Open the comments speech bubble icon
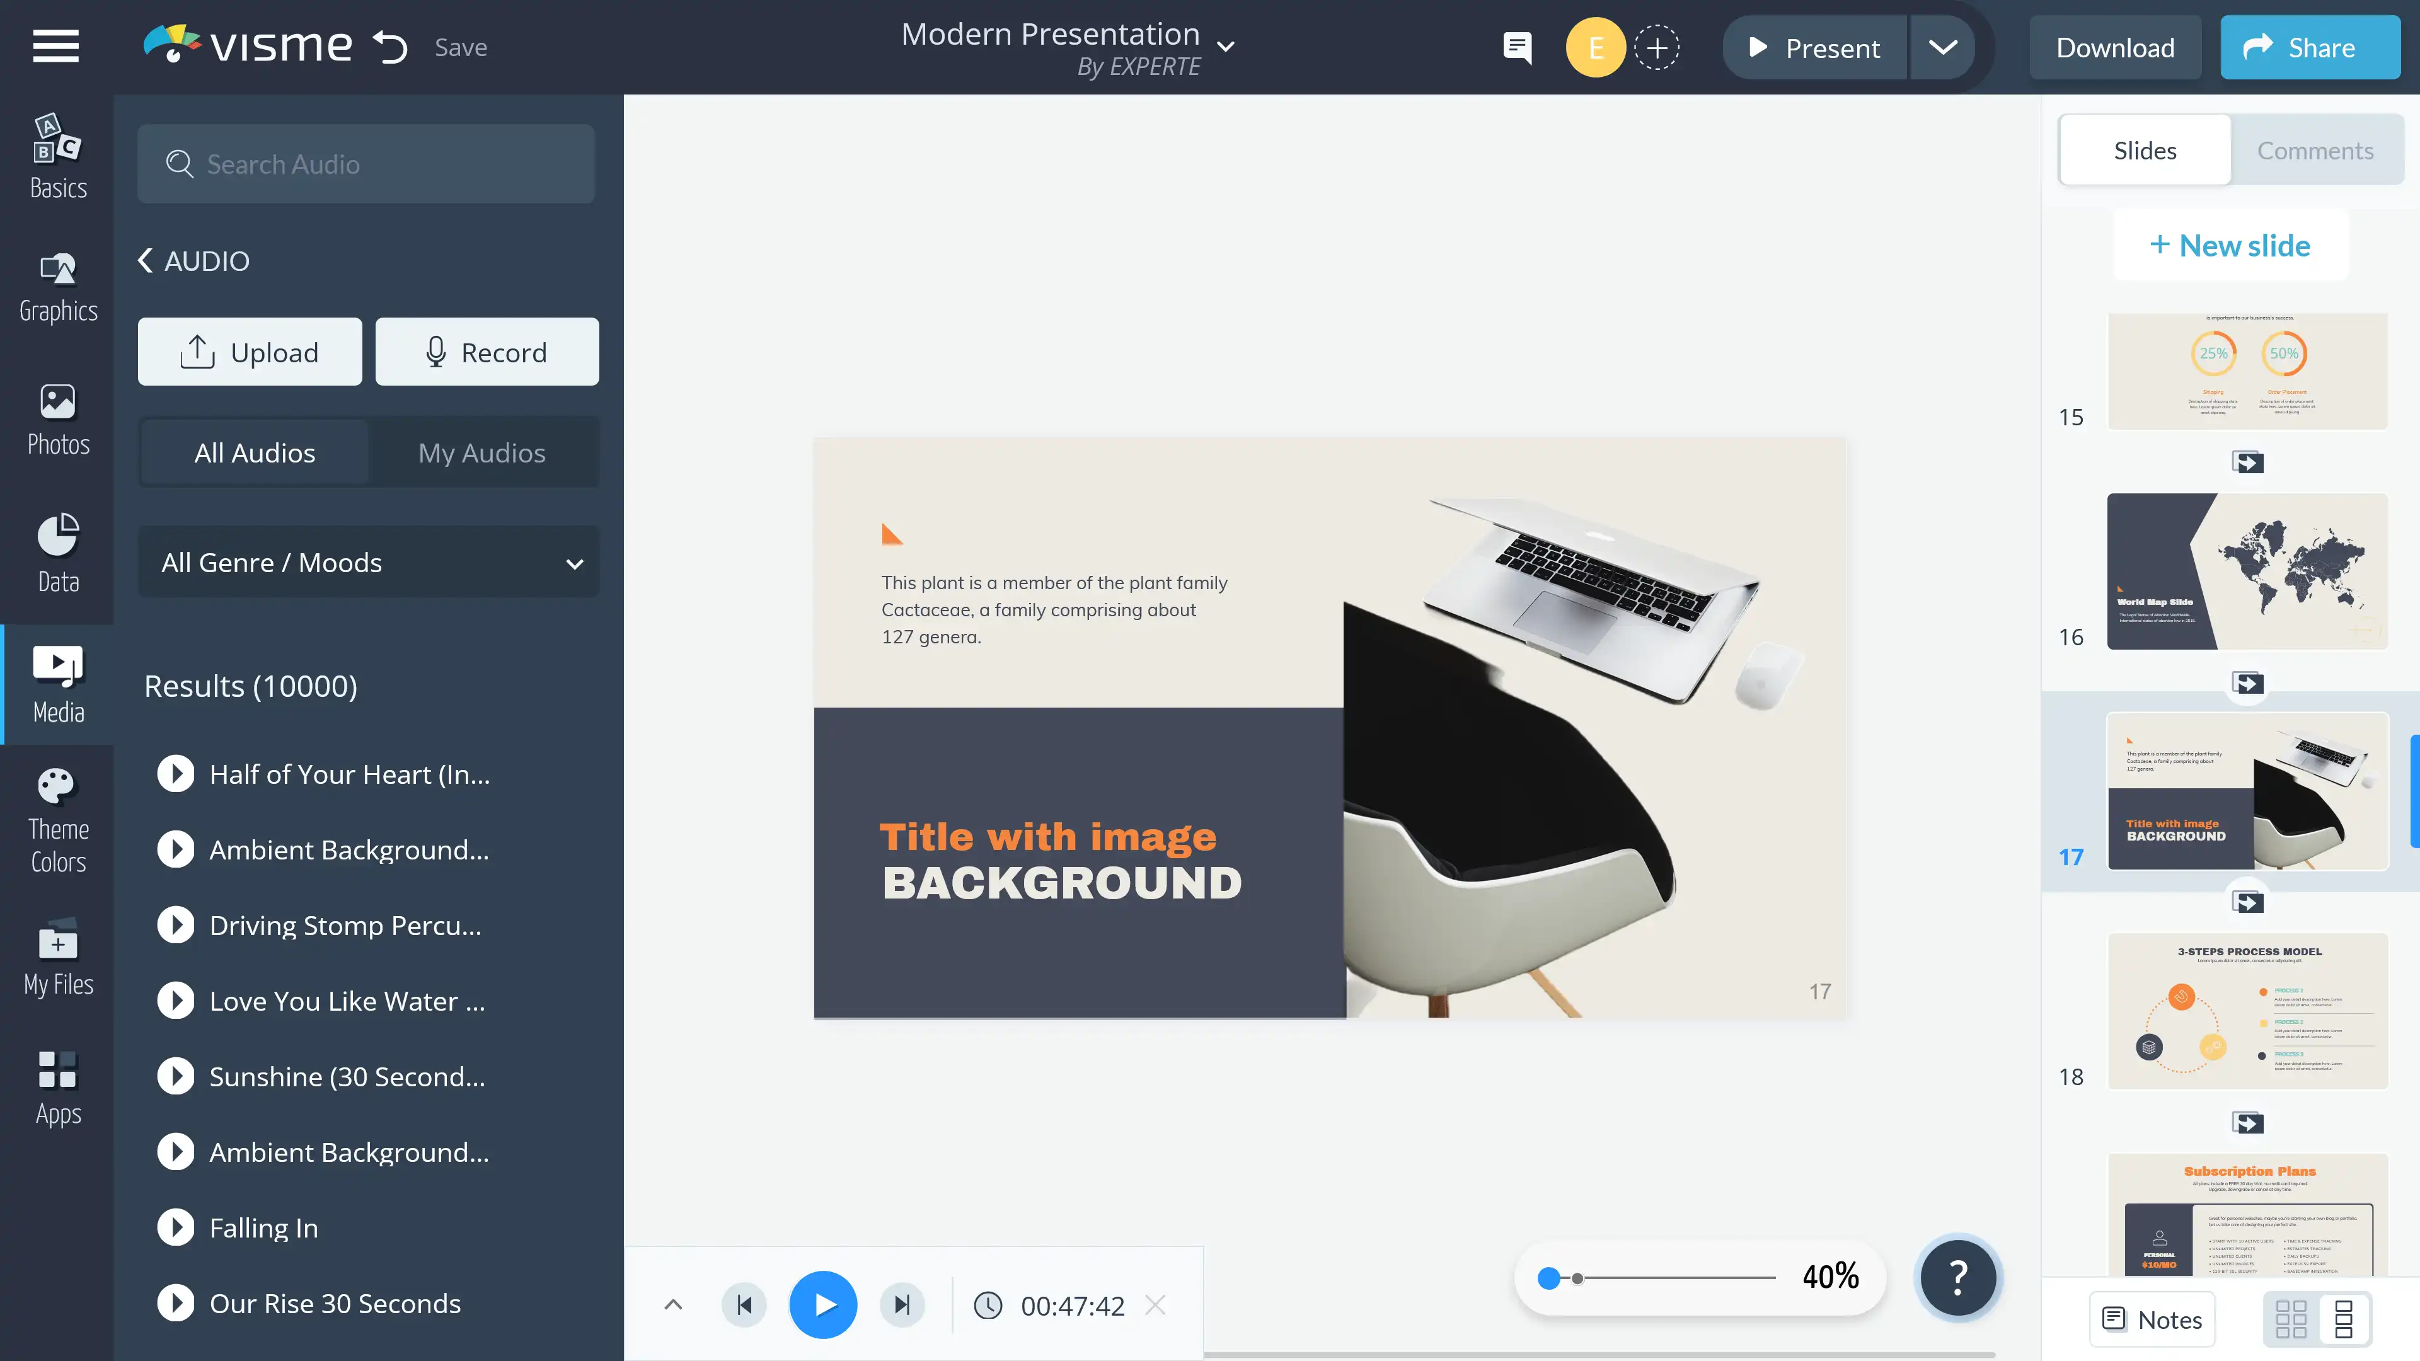 (x=1516, y=47)
